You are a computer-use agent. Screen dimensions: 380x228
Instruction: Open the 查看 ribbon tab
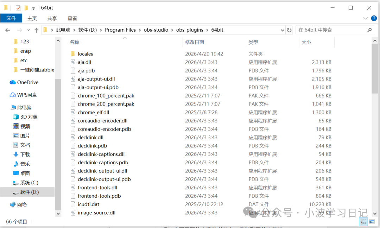(x=72, y=18)
